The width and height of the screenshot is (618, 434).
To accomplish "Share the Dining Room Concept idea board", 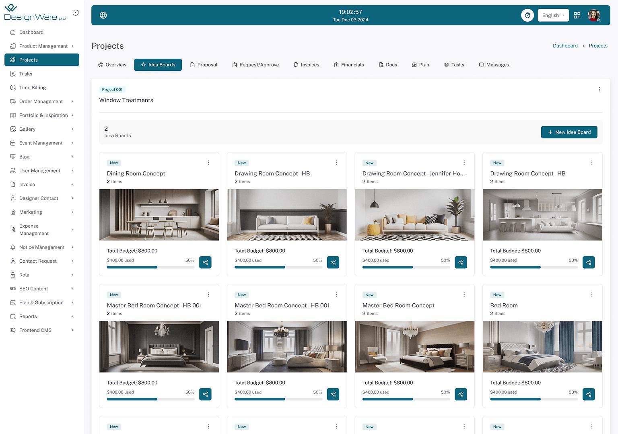I will 205,262.
